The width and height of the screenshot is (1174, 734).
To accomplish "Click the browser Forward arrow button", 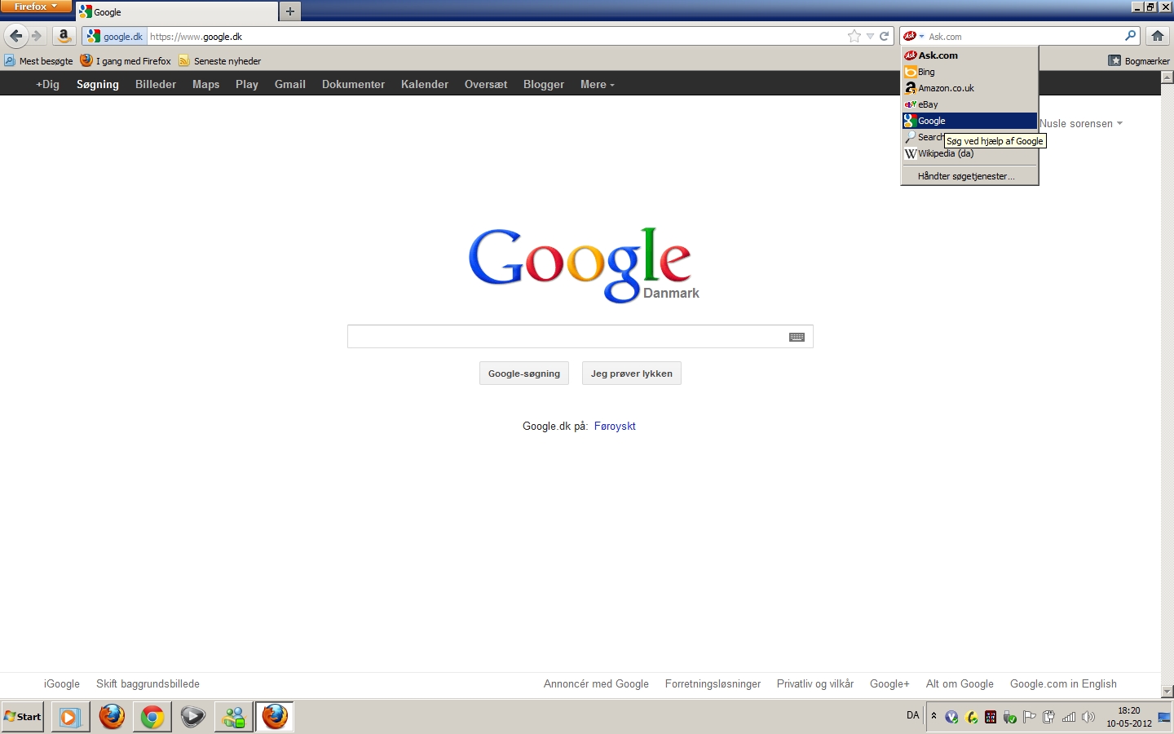I will click(x=37, y=36).
